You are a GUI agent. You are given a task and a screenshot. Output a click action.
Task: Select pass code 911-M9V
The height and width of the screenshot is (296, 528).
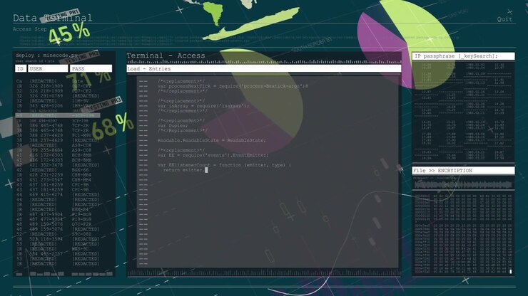[81, 135]
